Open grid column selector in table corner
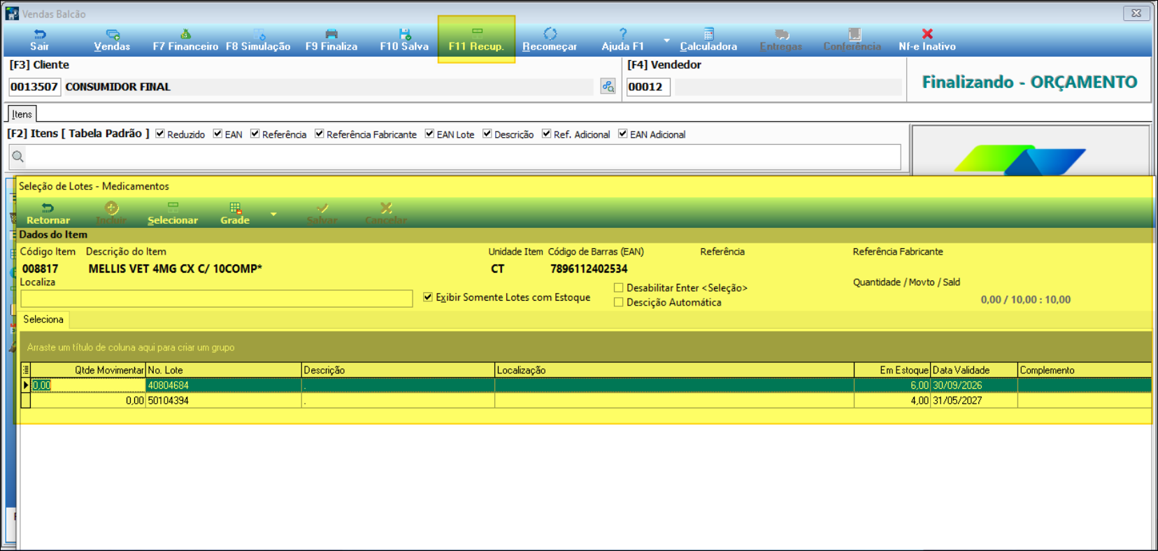Screen dimensions: 1158x551 coord(26,370)
